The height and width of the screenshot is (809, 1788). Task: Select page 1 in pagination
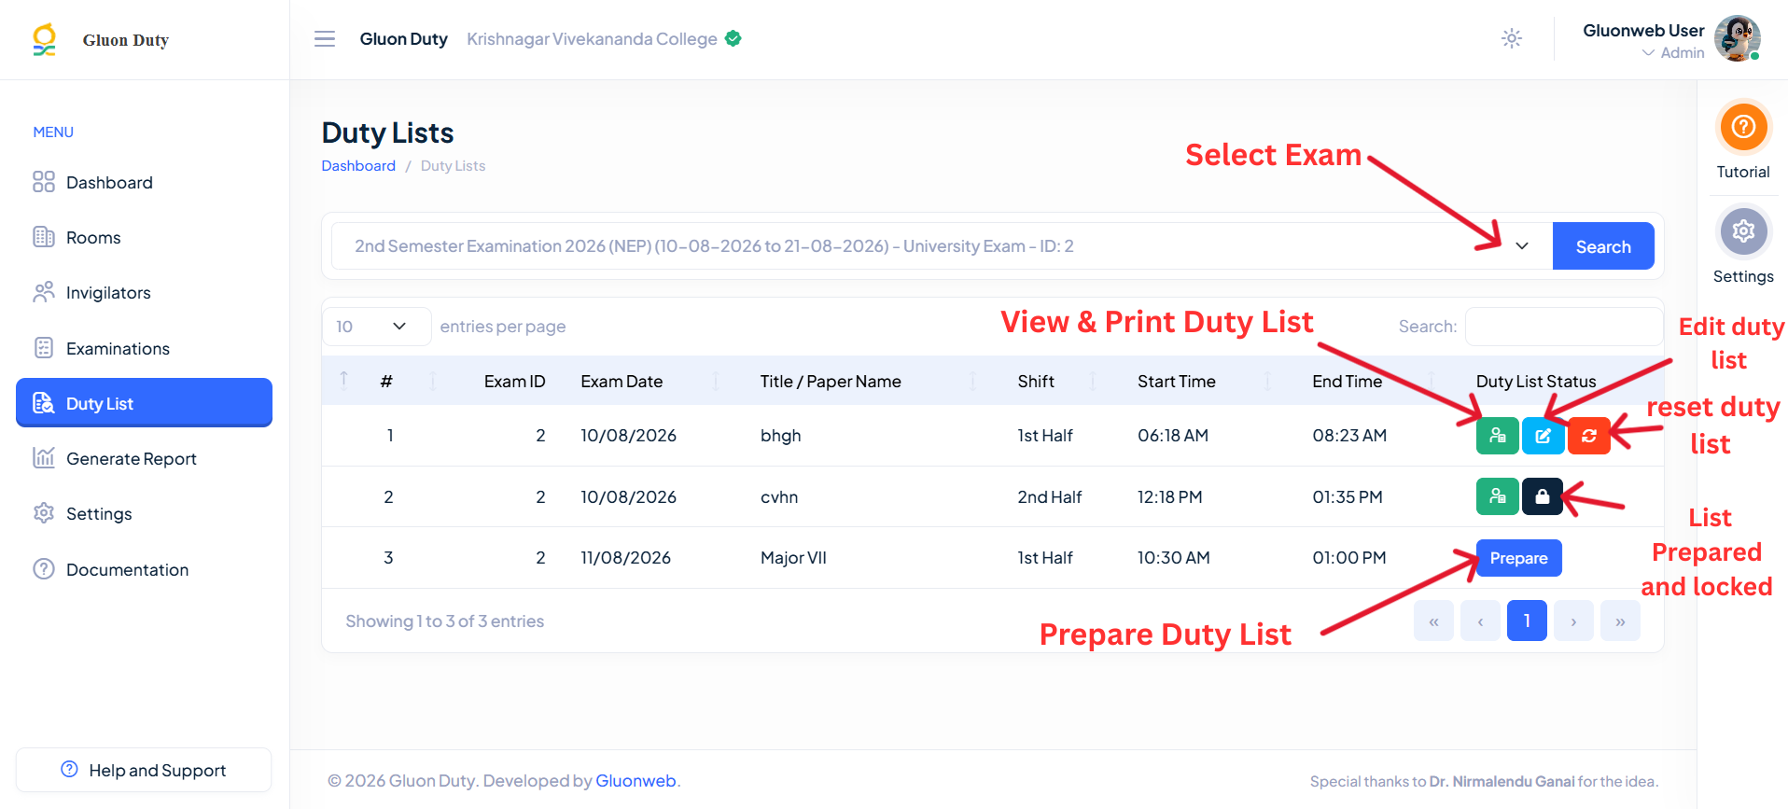click(1527, 621)
